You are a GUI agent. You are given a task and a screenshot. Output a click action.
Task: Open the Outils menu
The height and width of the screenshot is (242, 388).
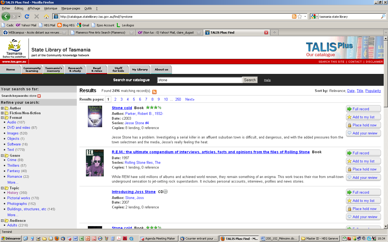[x=88, y=8]
